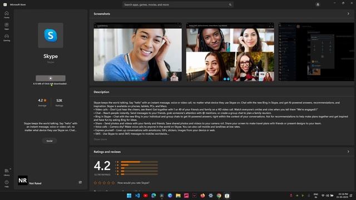This screenshot has height=200, width=356.
Task: Open File Explorer from taskbar
Action: click(178, 196)
